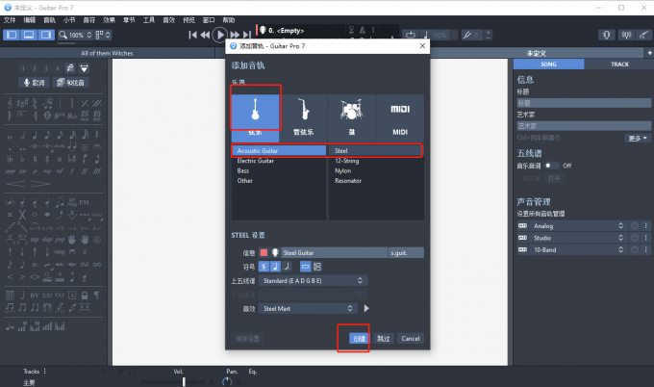The image size is (654, 387).
Task: Select Electric Guitar in instrument list
Action: tap(257, 161)
